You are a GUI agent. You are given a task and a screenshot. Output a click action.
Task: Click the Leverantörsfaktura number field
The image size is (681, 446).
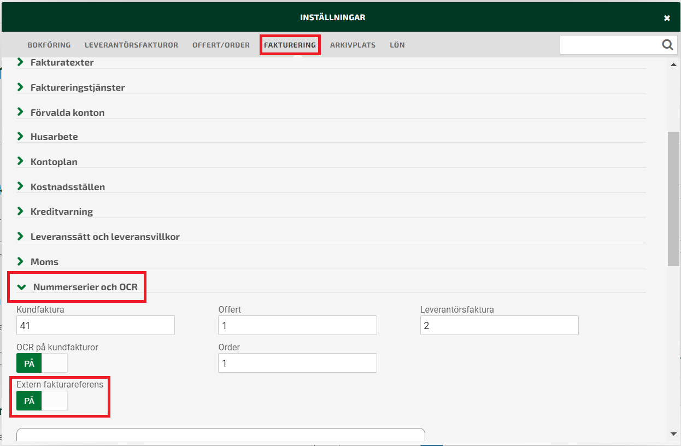tap(499, 325)
